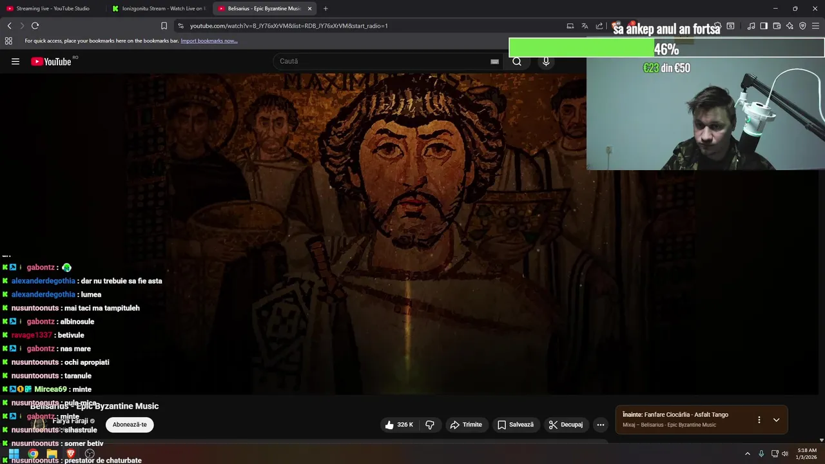825x464 pixels.
Task: Click 'Înainte: Fanfare Ciocârlia - Asfalt Tango' title
Action: point(675,415)
